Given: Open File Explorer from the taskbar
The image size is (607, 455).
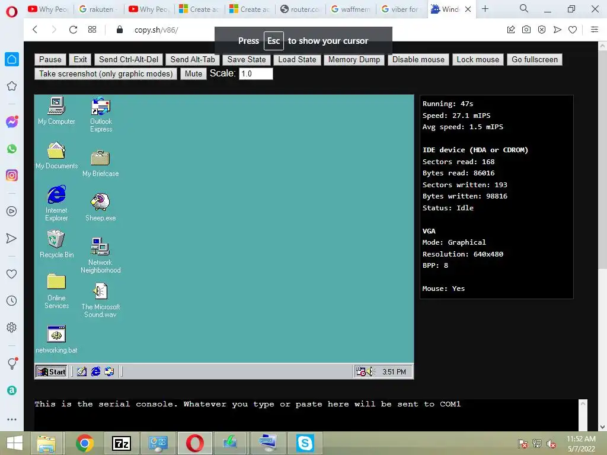Looking at the screenshot, I should (x=46, y=443).
